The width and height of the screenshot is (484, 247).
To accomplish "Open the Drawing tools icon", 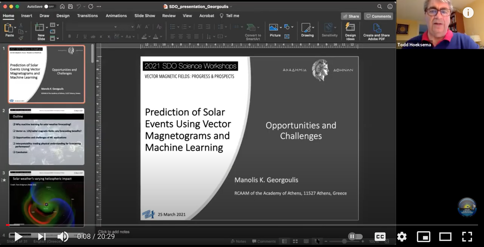I will (x=306, y=27).
